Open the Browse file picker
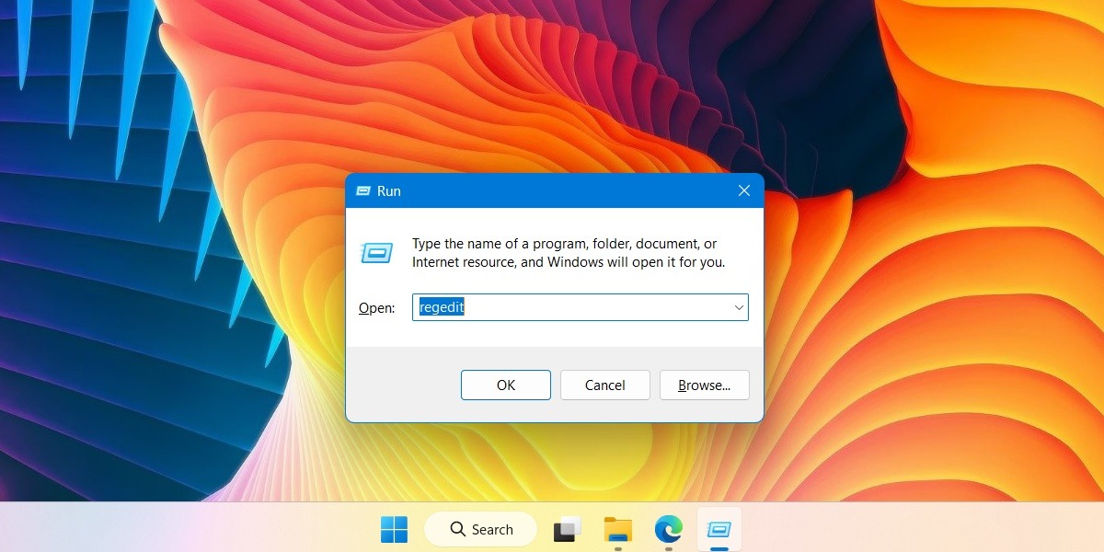Screen dimensions: 1104x552 (704, 385)
